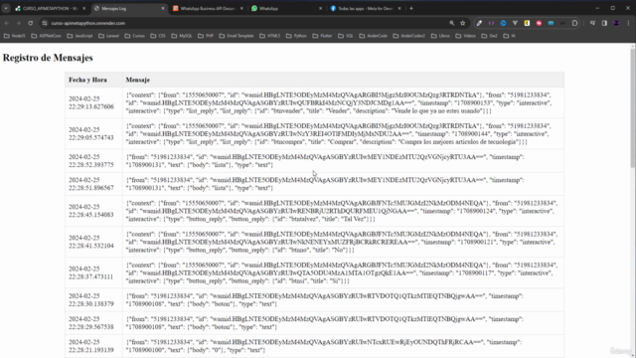This screenshot has width=636, height=358.
Task: Switch to WhatsApp Business API Documentation tab
Action: click(x=208, y=8)
